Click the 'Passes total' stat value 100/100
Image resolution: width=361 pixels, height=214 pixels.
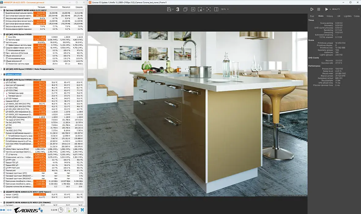coord(339,69)
